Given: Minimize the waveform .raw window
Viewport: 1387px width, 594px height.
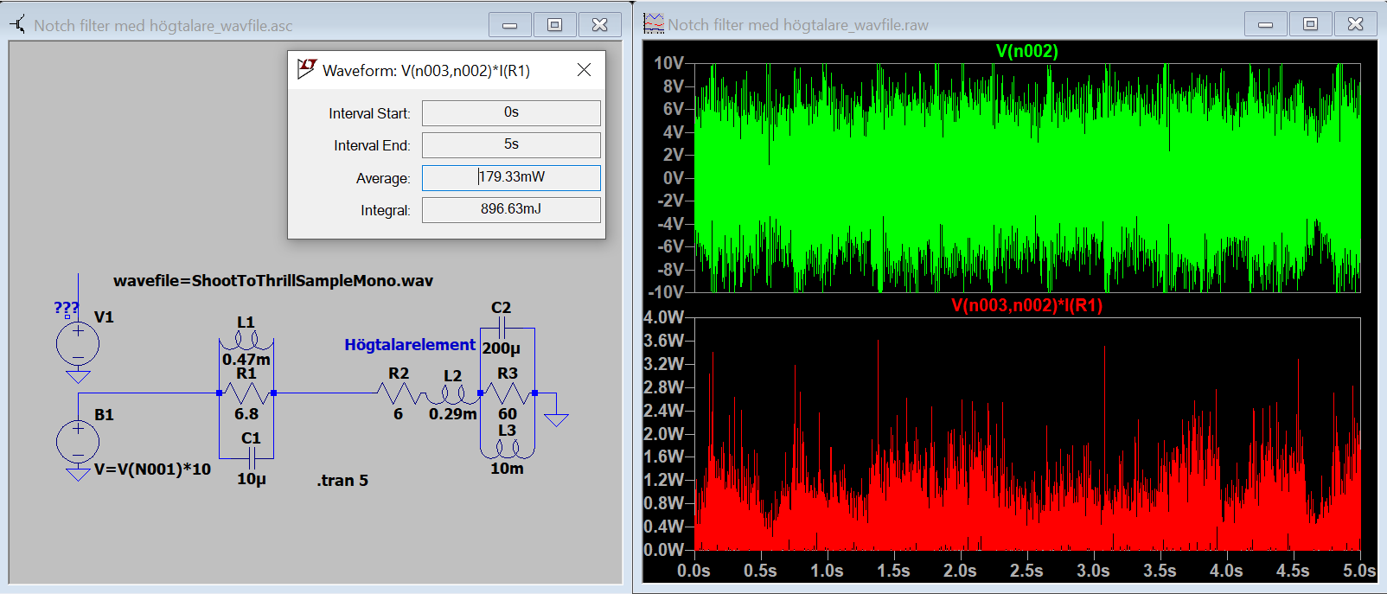Looking at the screenshot, I should coord(1265,24).
